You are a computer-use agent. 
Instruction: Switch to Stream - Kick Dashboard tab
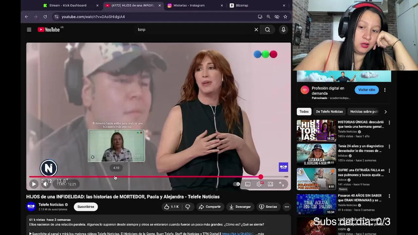(68, 6)
